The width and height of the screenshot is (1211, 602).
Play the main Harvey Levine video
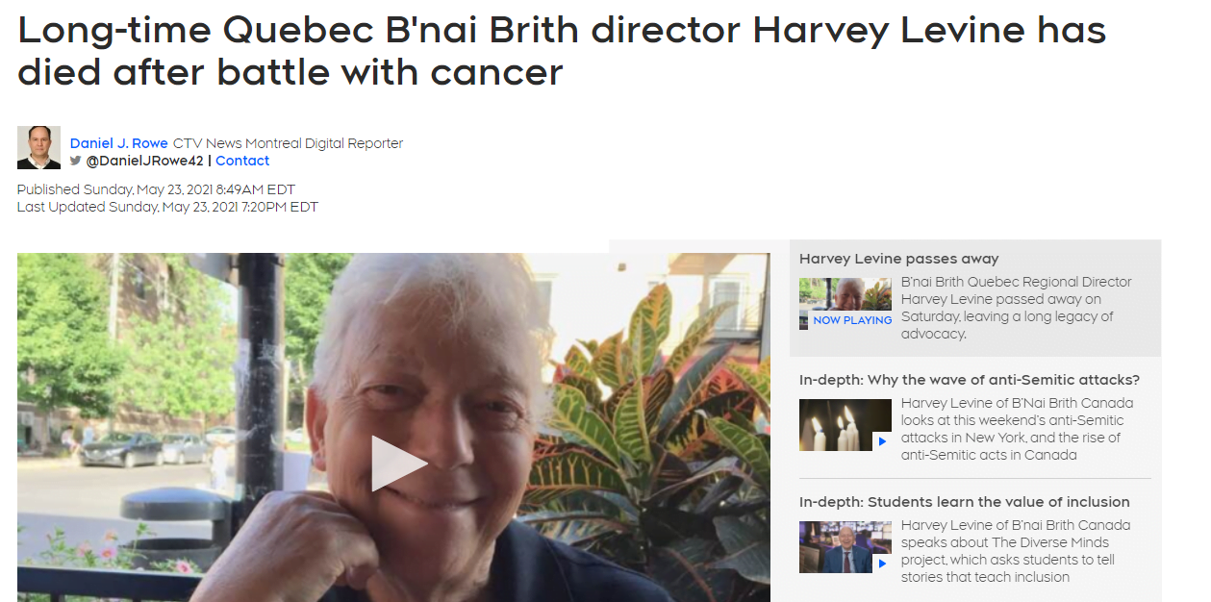tap(399, 464)
